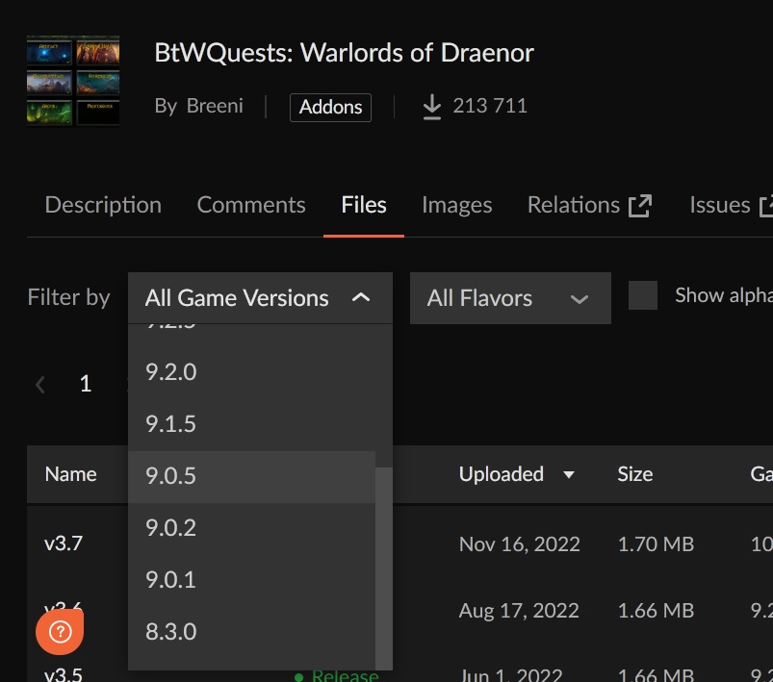
Task: Open the Addons category tag
Action: click(x=330, y=107)
